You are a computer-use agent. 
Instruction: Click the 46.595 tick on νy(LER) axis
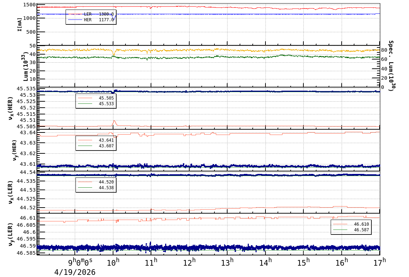26,239
